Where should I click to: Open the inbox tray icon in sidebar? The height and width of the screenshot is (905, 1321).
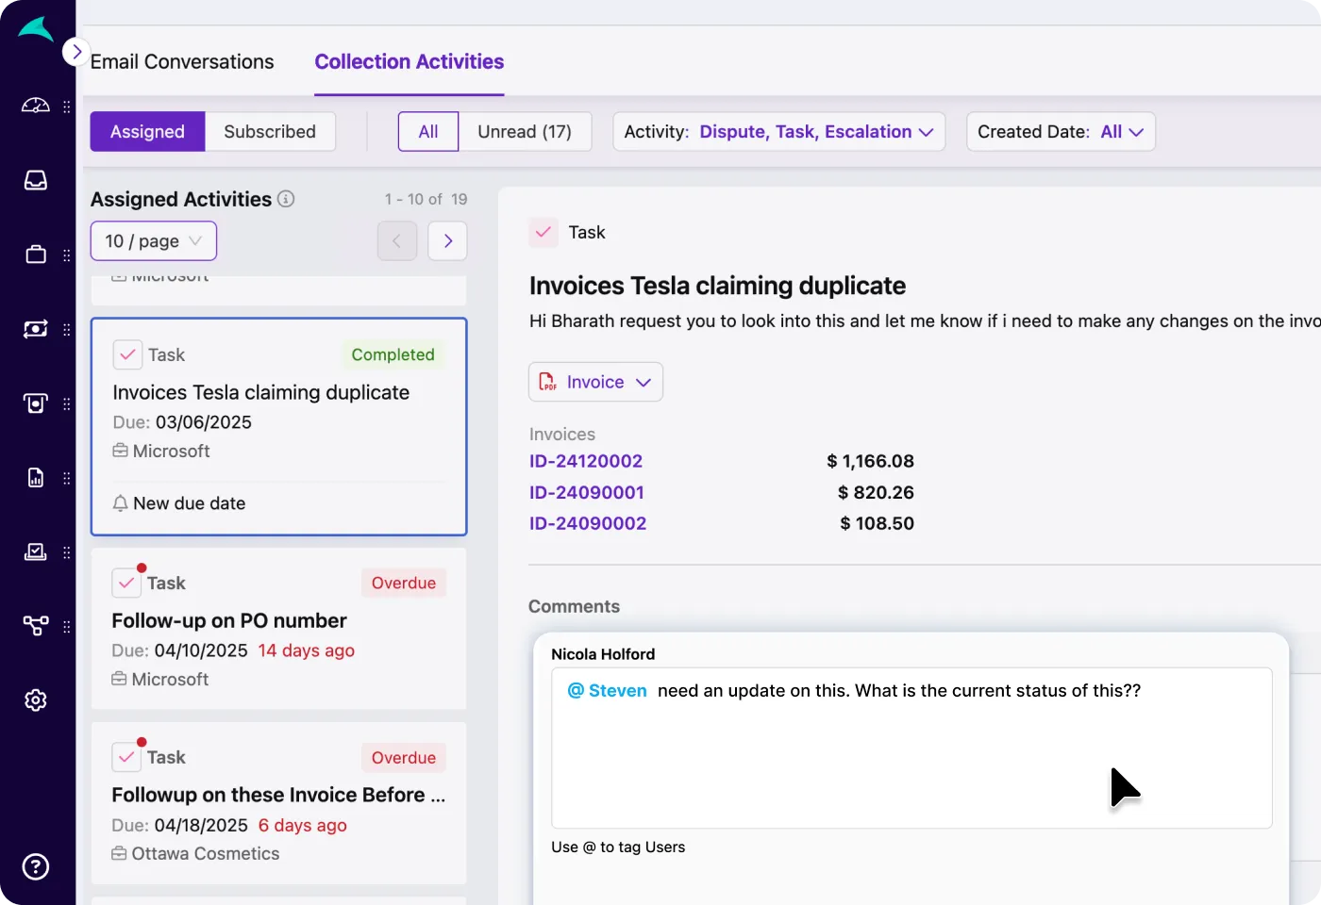click(35, 180)
